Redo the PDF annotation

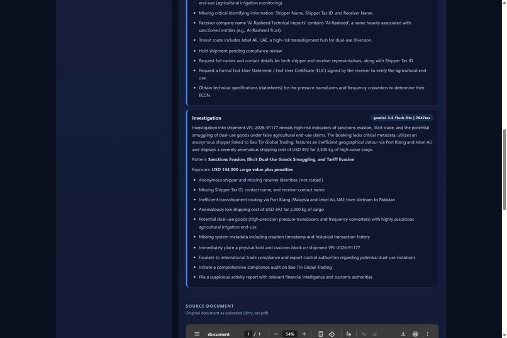point(375,334)
